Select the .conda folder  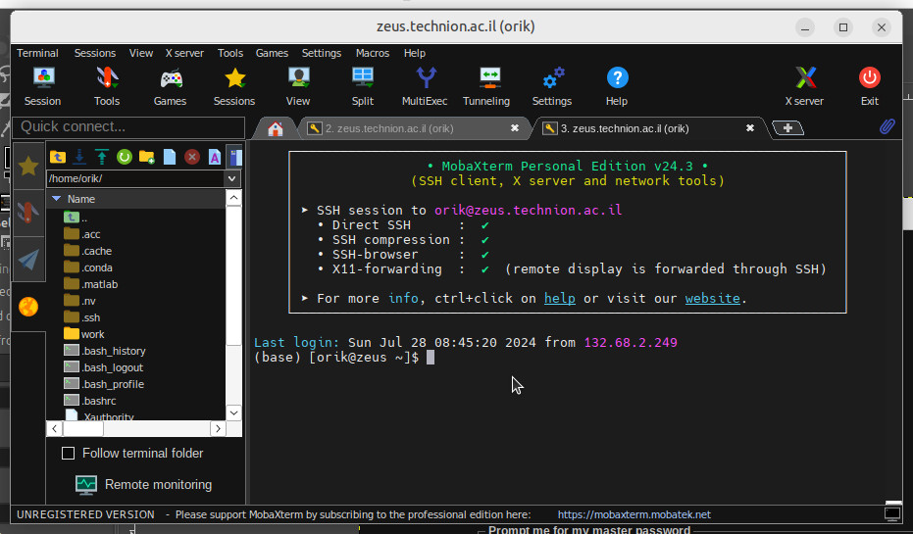[88, 267]
